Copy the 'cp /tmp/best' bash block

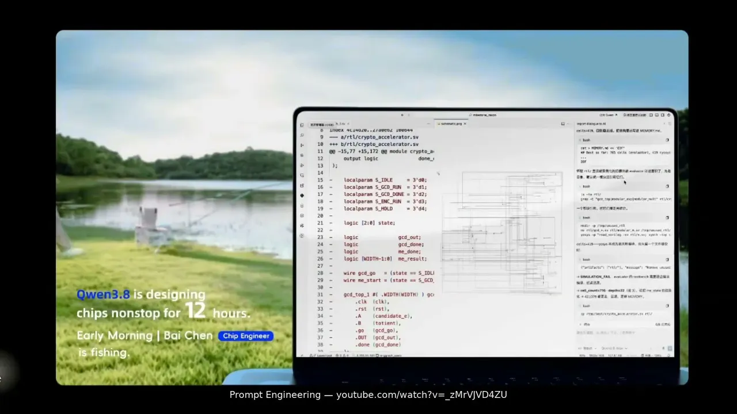coord(667,306)
